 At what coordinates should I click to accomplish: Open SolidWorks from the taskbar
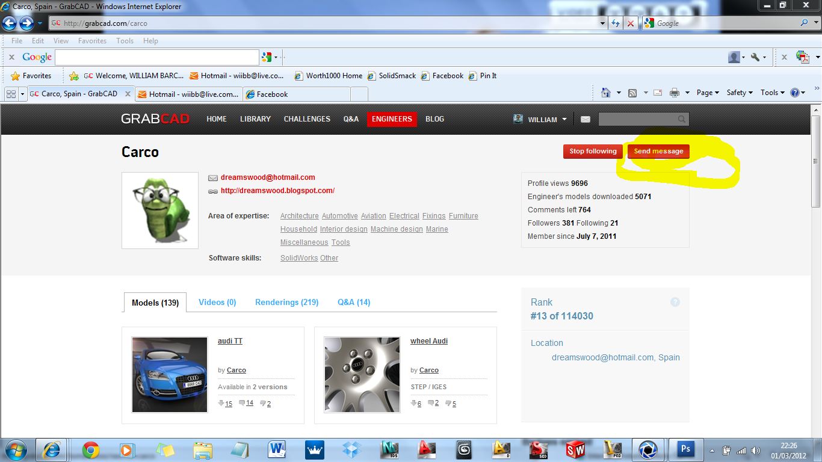pos(575,450)
